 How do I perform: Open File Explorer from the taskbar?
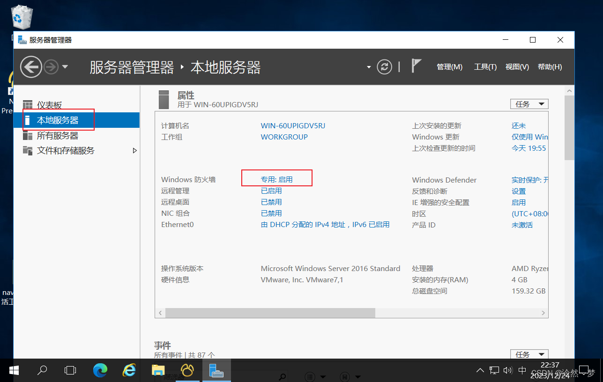[158, 370]
